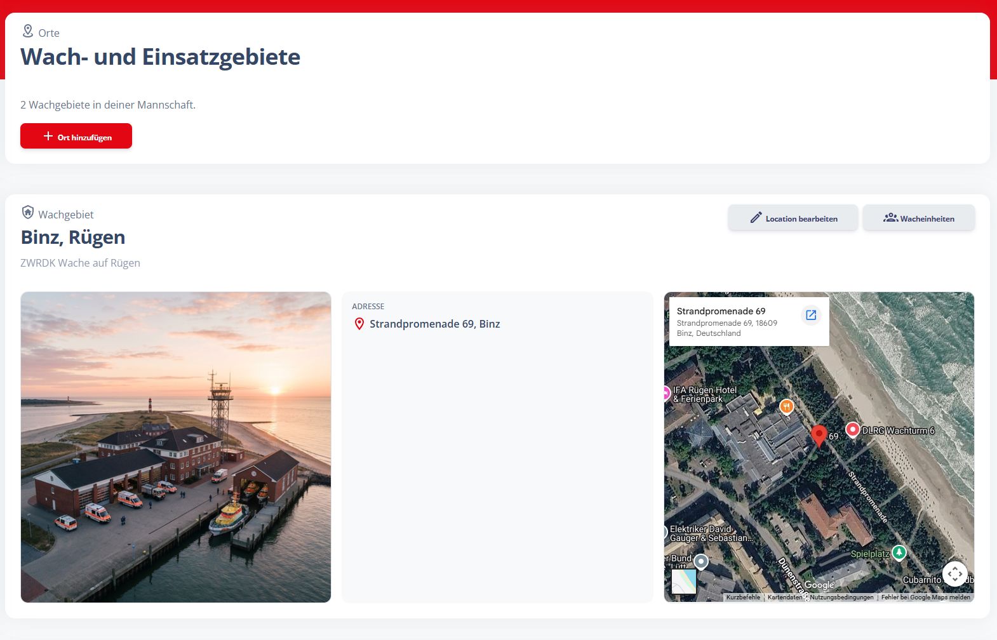Click the ZWRDK Wache auf Rügen subtitle
Viewport: 997px width, 640px height.
pyautogui.click(x=80, y=263)
